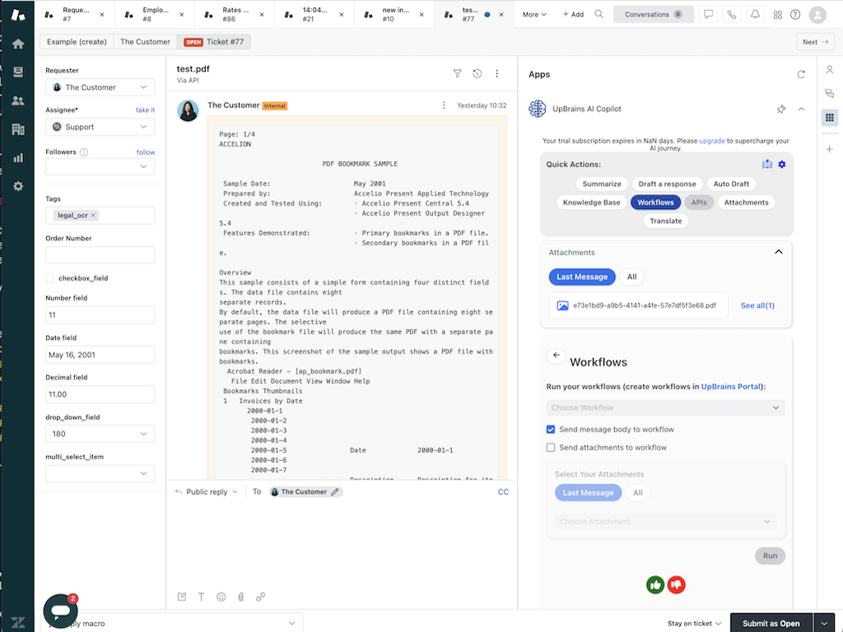Select Last Message in Attachments section
Viewport: 843px width, 632px height.
point(582,276)
